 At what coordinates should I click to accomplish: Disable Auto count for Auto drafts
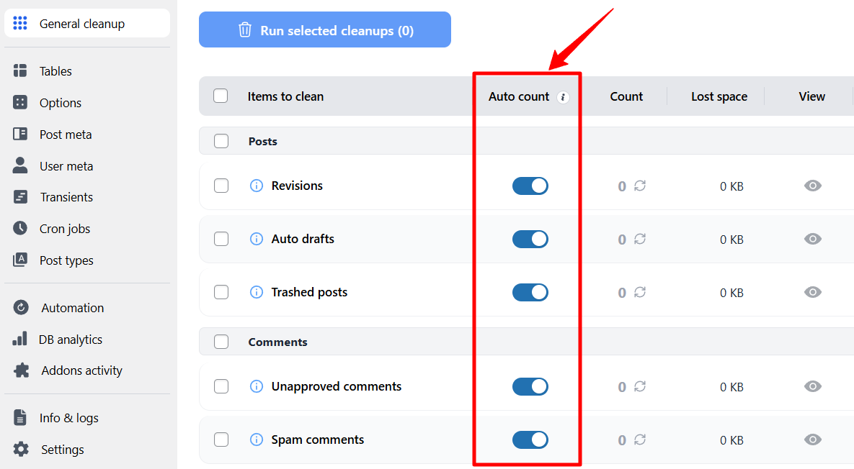tap(530, 239)
